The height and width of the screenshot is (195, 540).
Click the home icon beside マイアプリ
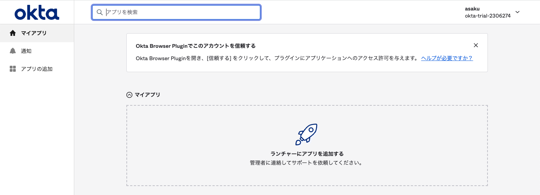[x=13, y=33]
